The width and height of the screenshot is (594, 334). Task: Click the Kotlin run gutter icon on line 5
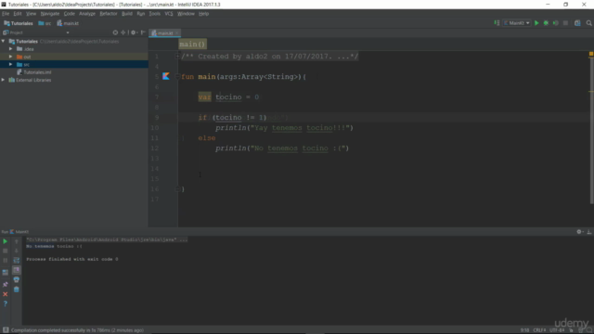166,76
